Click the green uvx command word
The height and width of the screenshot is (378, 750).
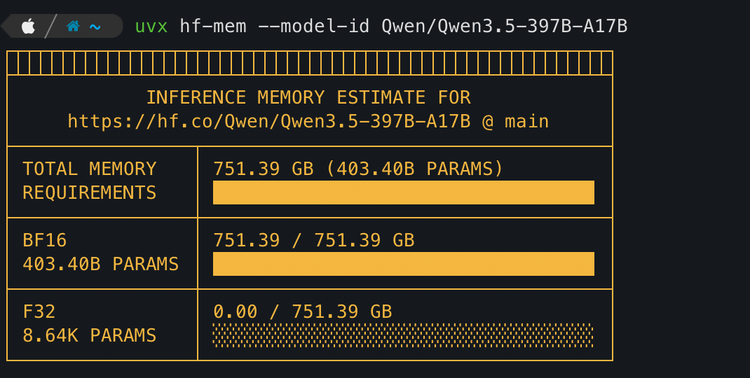[151, 27]
